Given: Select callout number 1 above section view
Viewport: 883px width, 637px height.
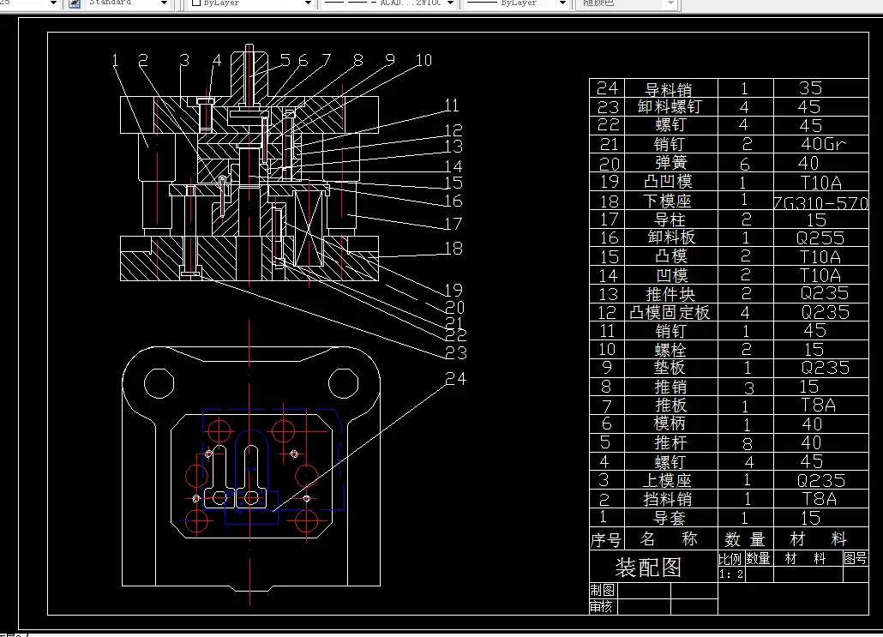Looking at the screenshot, I should [115, 60].
